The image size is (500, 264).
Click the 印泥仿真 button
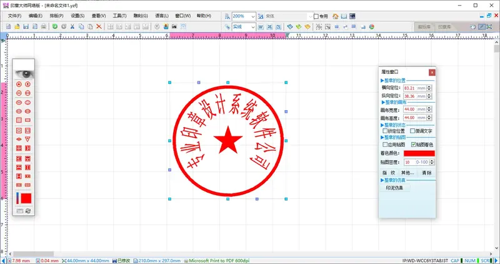394,188
